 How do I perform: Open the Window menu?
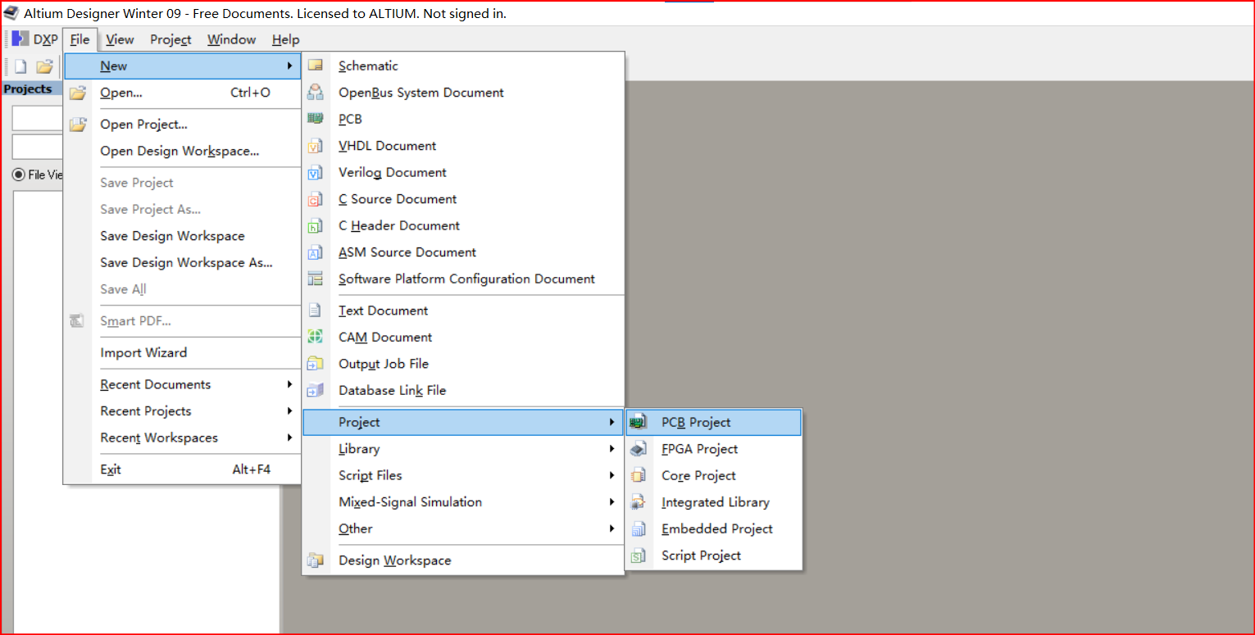(231, 39)
